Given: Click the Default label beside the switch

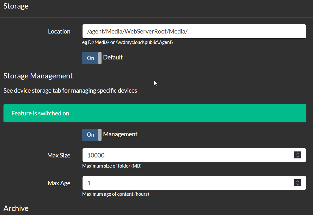Looking at the screenshot, I should (113, 58).
